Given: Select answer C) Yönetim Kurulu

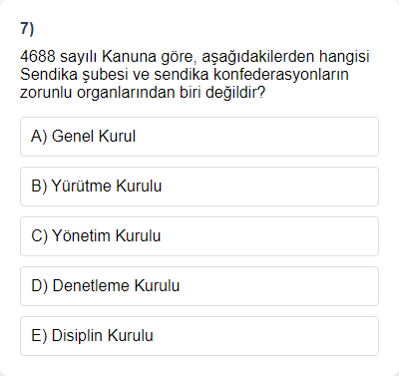Looking at the screenshot, I should pyautogui.click(x=199, y=236).
